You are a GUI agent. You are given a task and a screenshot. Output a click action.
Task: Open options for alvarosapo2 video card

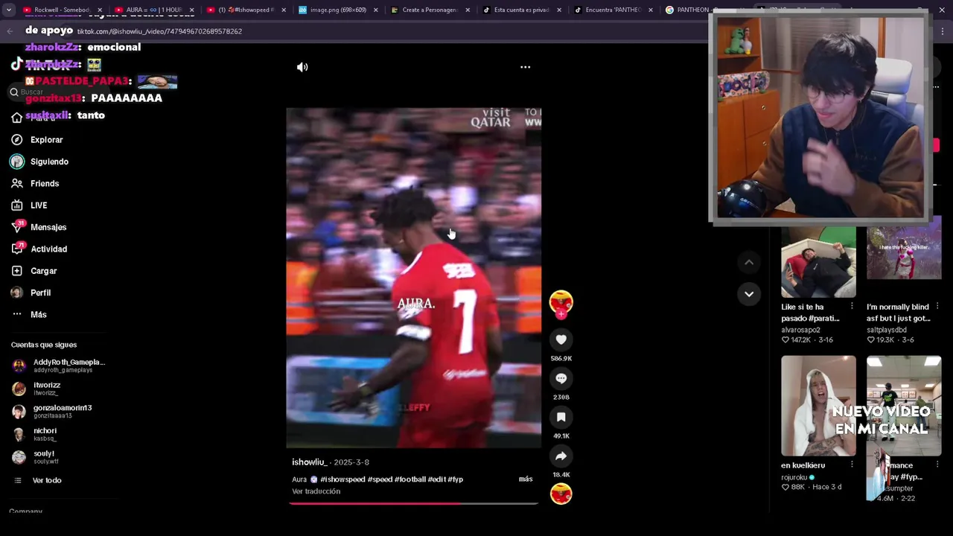(852, 306)
